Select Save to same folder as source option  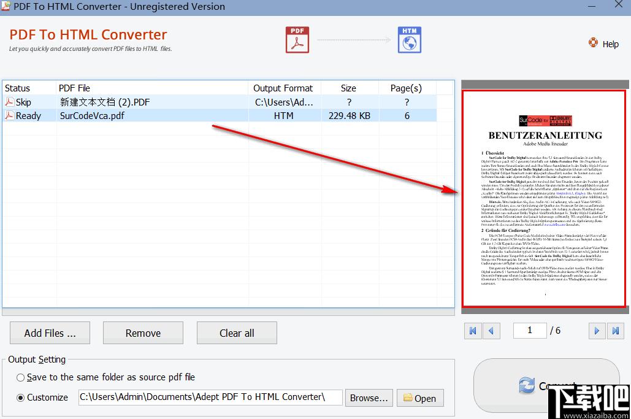pyautogui.click(x=20, y=377)
